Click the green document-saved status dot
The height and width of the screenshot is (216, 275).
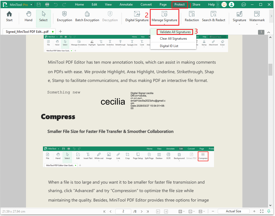(52, 31)
